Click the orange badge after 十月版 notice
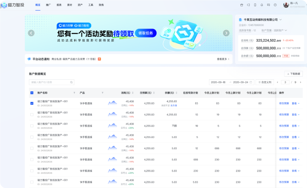Image resolution: width=307 pixels, height=188 pixels. [99, 59]
